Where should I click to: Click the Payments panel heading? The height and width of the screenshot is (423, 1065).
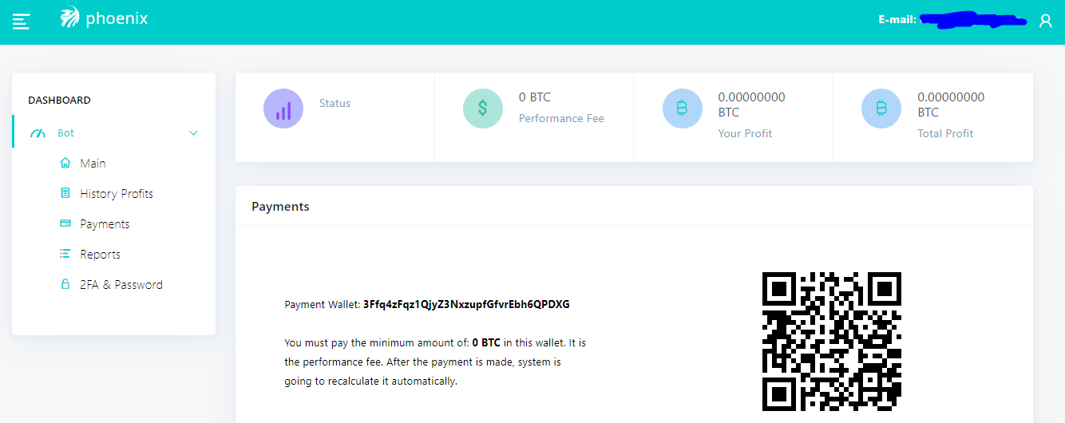(280, 206)
